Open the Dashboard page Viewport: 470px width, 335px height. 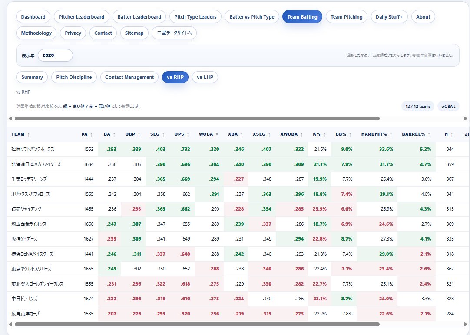33,17
